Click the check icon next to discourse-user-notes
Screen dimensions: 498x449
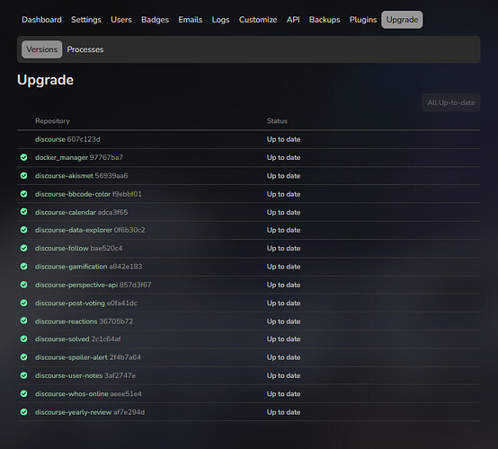(x=23, y=375)
